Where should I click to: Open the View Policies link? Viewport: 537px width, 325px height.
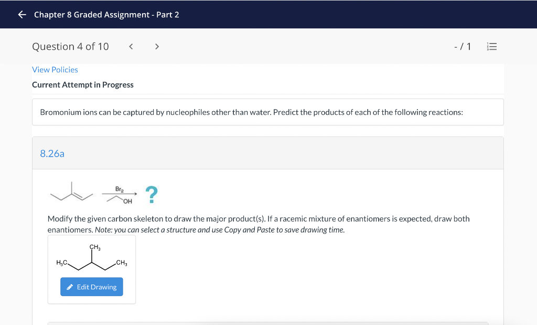(55, 70)
